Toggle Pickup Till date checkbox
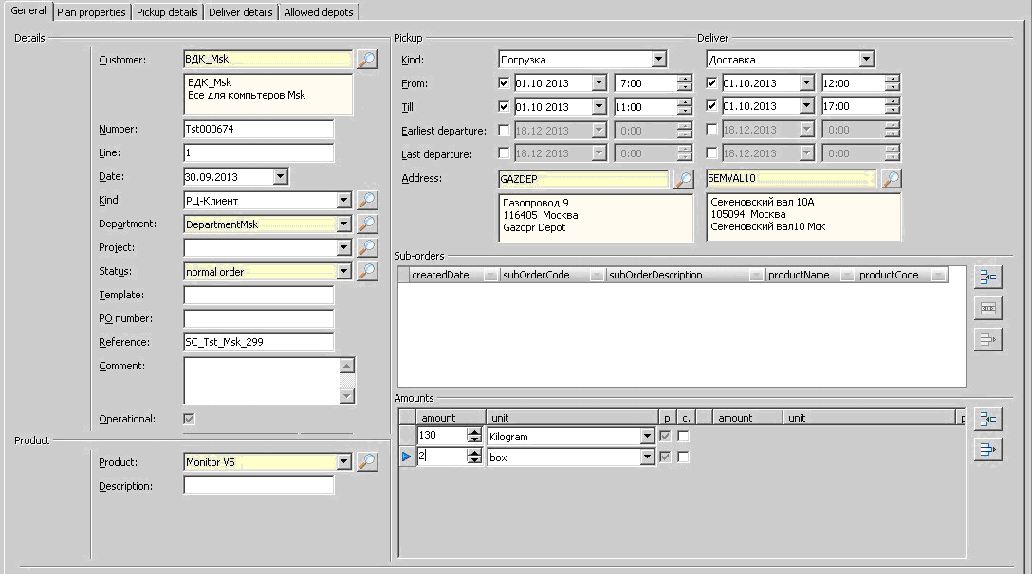The height and width of the screenshot is (574, 1032). click(x=504, y=106)
